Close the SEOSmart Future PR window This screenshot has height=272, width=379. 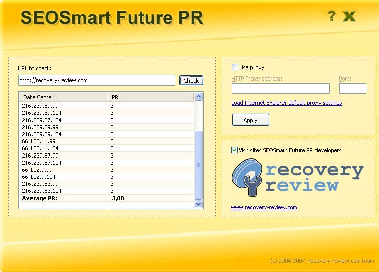pyautogui.click(x=349, y=16)
